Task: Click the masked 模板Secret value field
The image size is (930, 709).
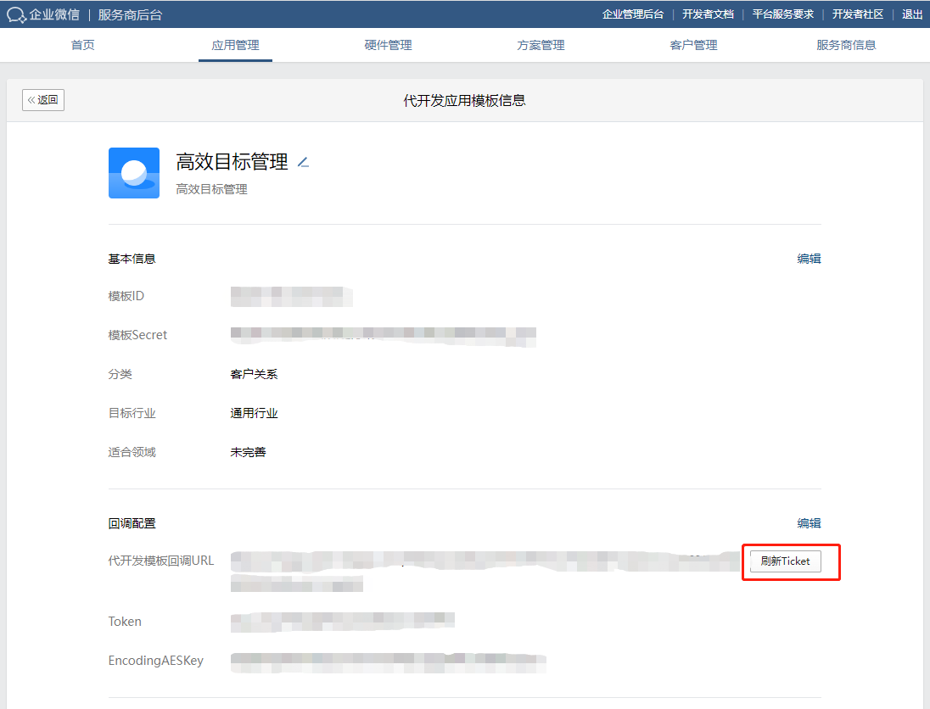Action: coord(384,337)
